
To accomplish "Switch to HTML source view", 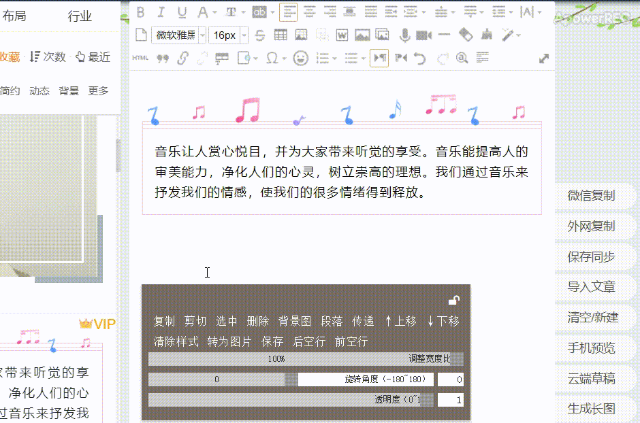I will coord(140,58).
